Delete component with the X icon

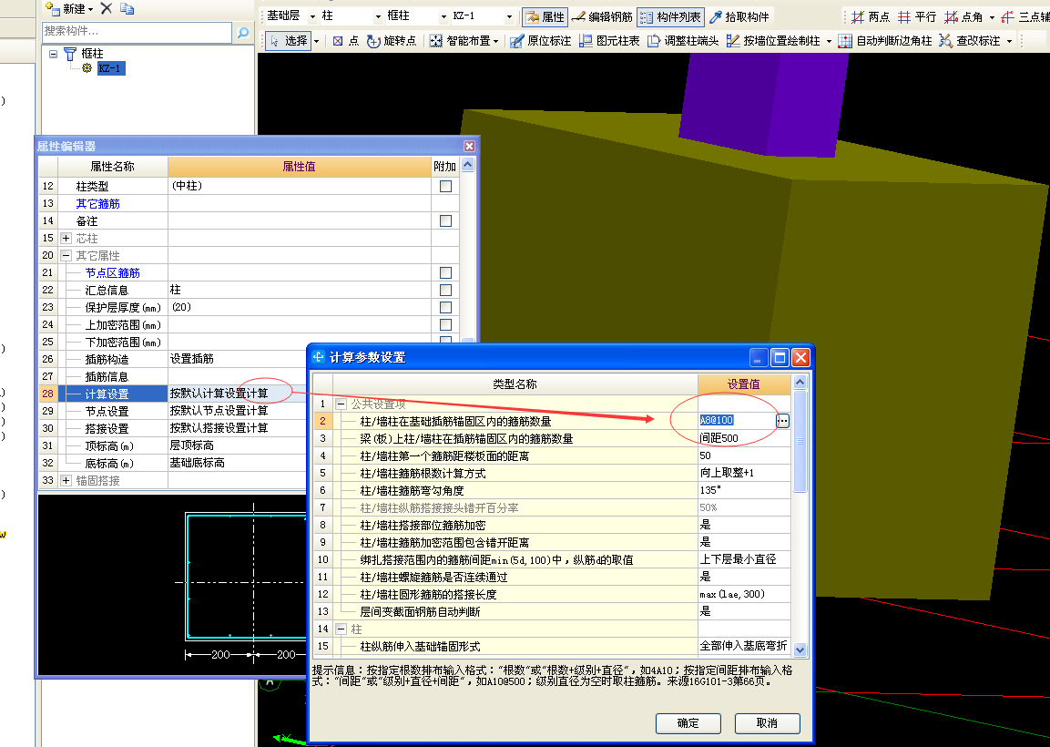pyautogui.click(x=106, y=9)
